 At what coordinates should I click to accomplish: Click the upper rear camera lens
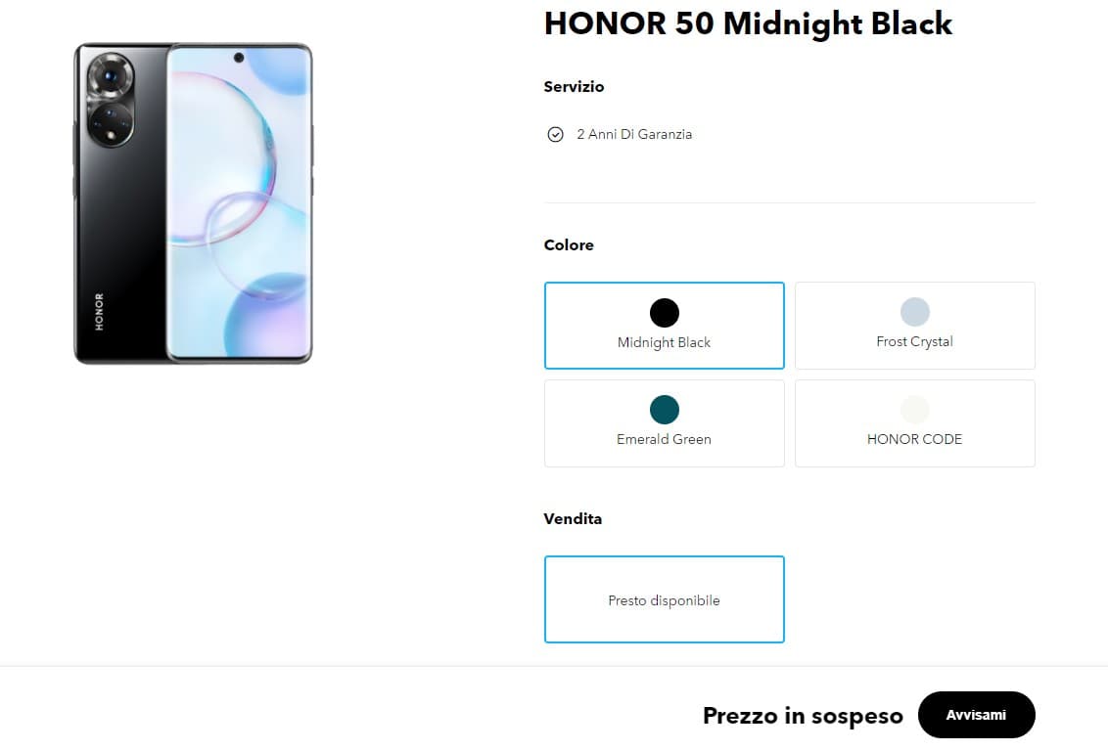110,74
